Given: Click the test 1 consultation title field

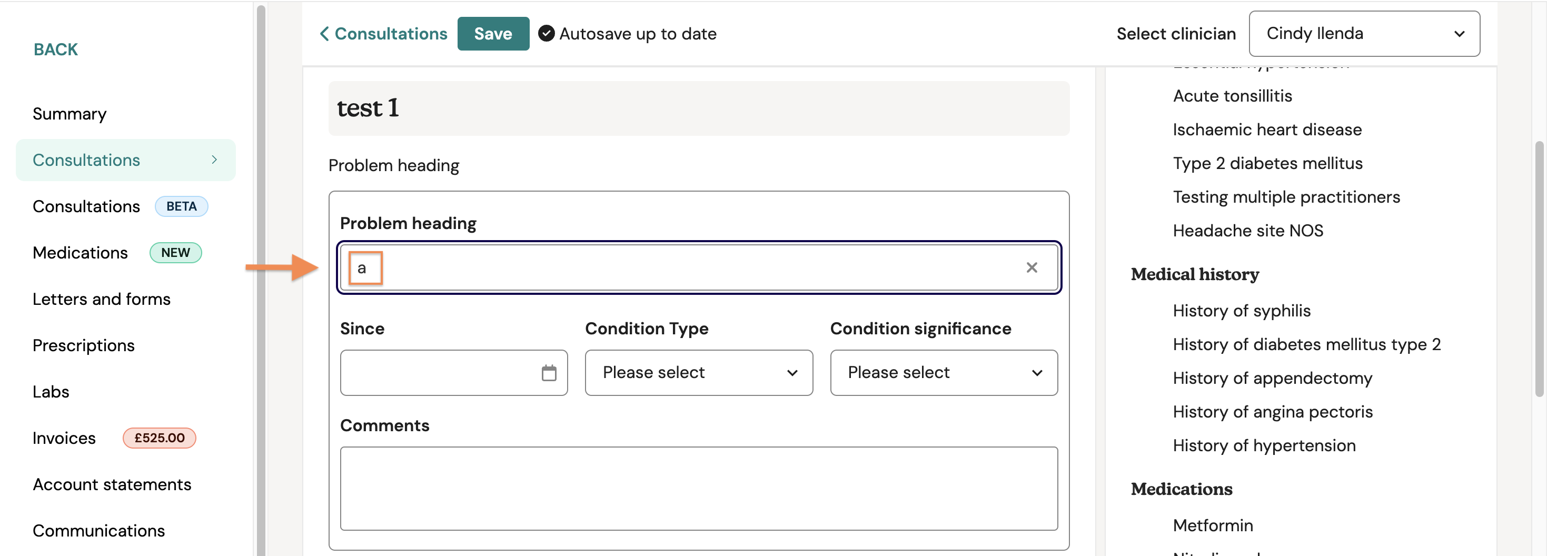Looking at the screenshot, I should pyautogui.click(x=698, y=108).
